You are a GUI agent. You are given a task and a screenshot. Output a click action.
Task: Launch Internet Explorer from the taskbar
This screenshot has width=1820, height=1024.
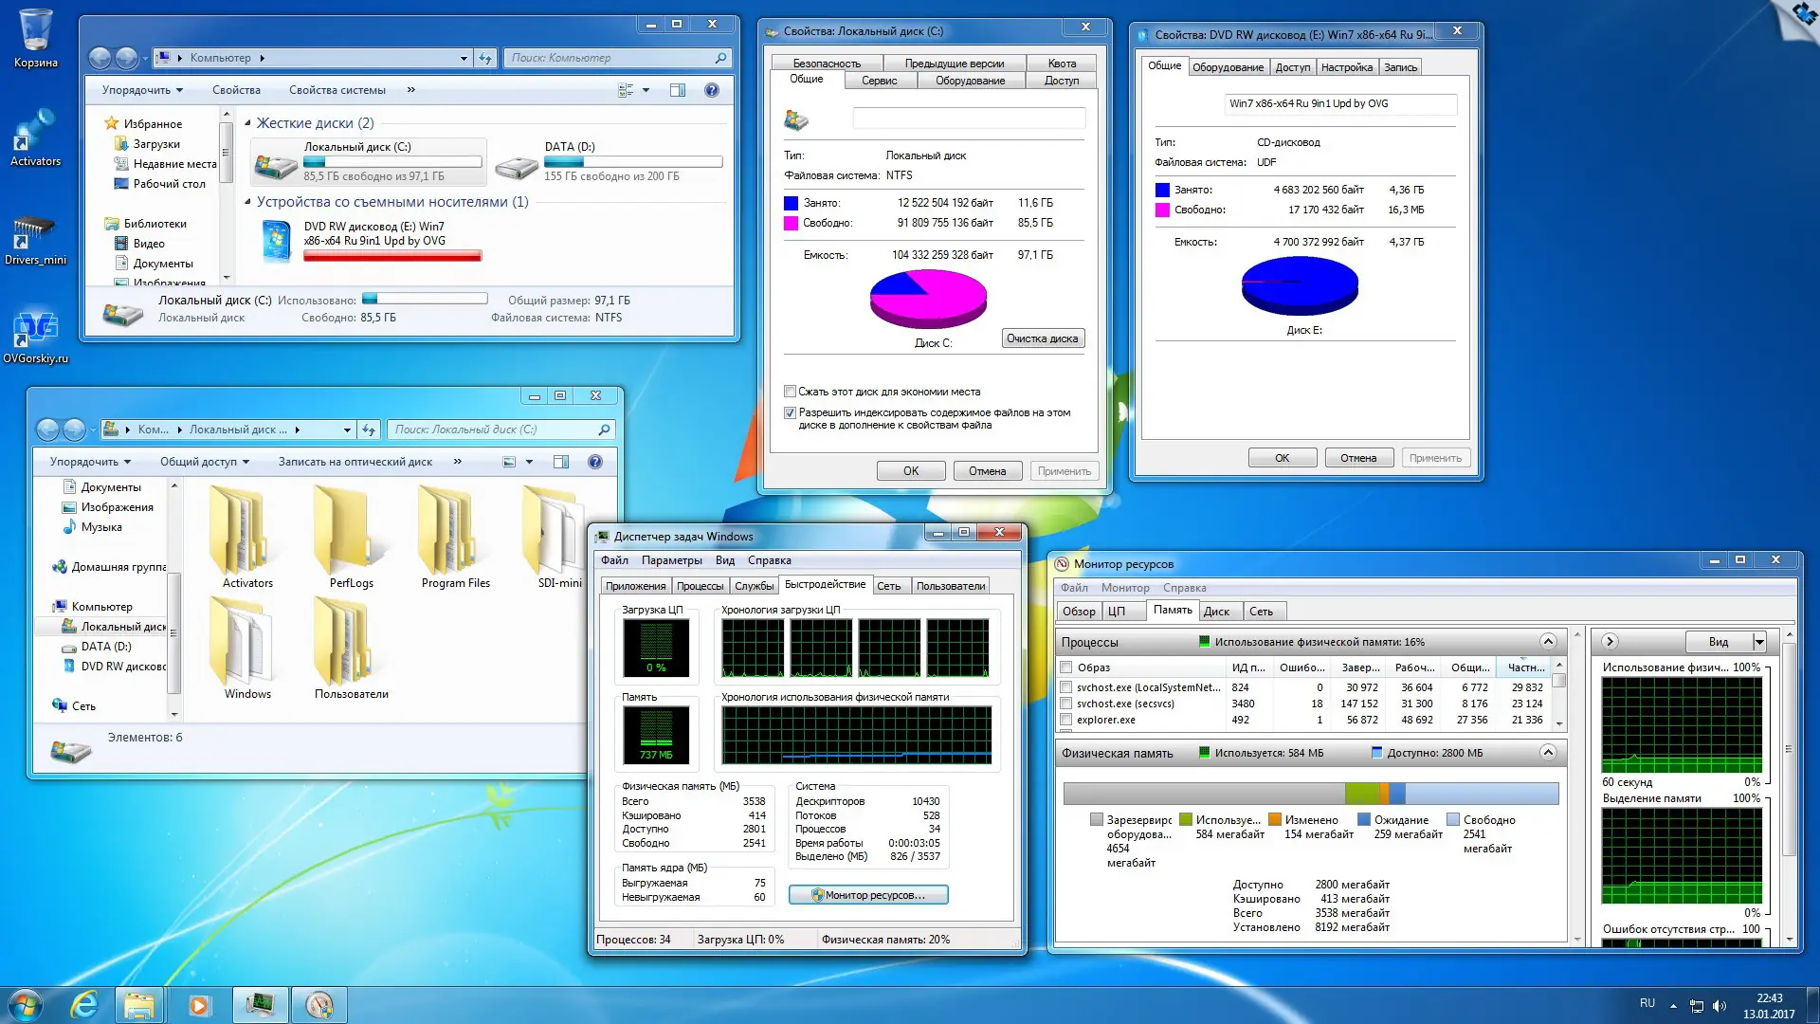(x=84, y=1004)
